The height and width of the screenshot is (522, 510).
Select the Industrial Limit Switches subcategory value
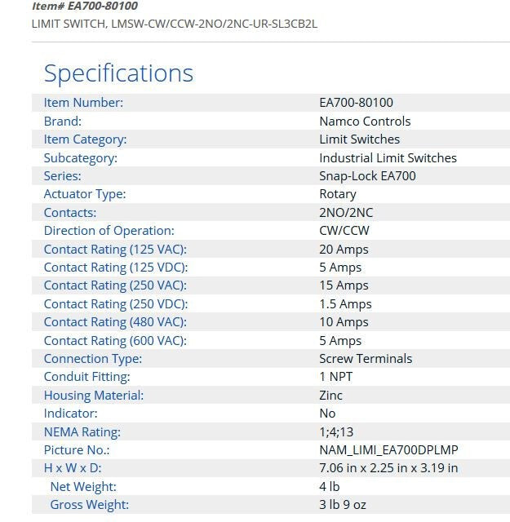click(x=388, y=157)
